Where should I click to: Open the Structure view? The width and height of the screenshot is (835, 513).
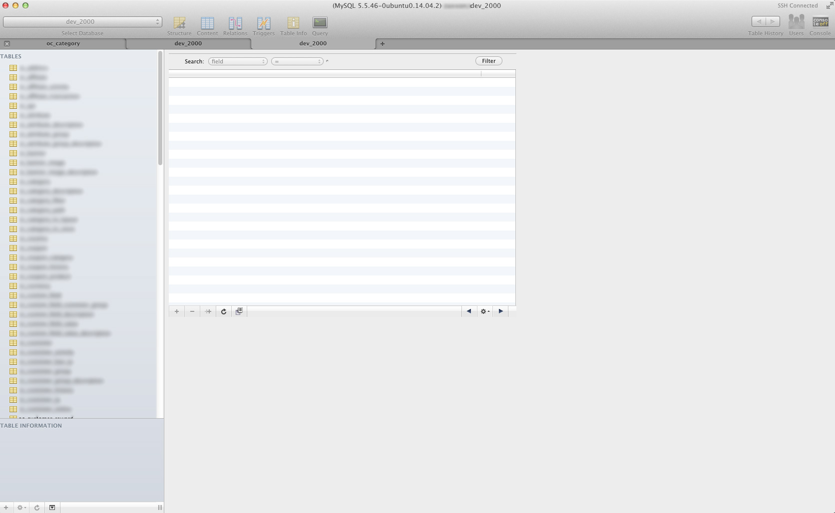click(x=179, y=26)
